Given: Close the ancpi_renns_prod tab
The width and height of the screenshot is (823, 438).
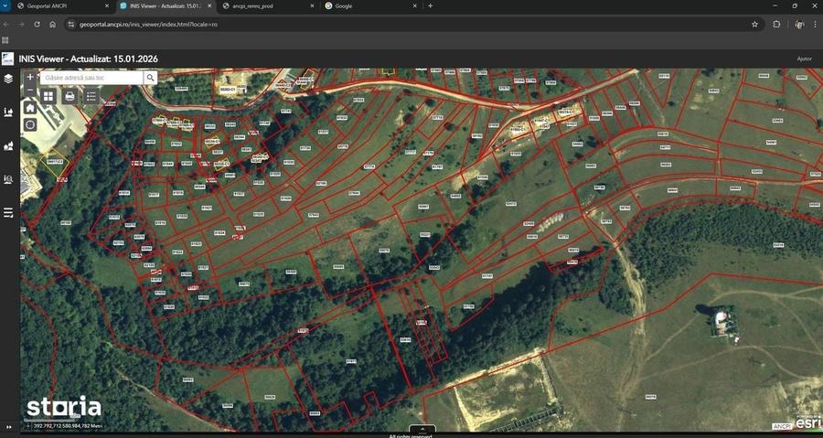Looking at the screenshot, I should 312,5.
